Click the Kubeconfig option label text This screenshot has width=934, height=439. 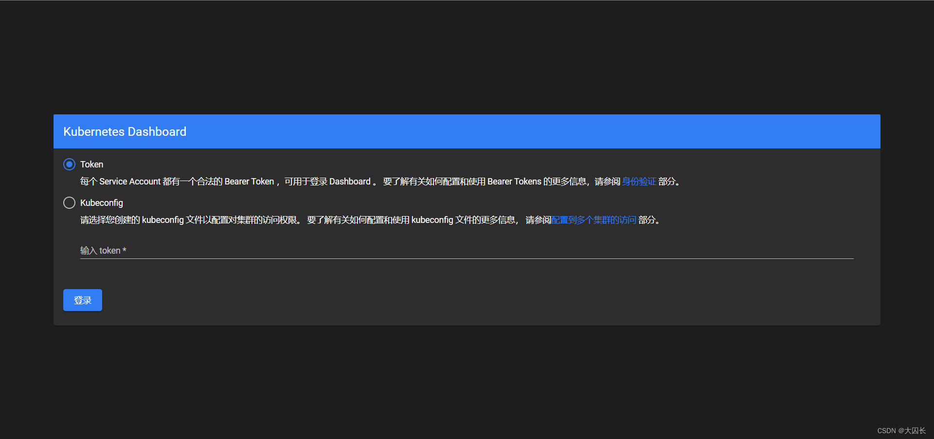tap(102, 203)
